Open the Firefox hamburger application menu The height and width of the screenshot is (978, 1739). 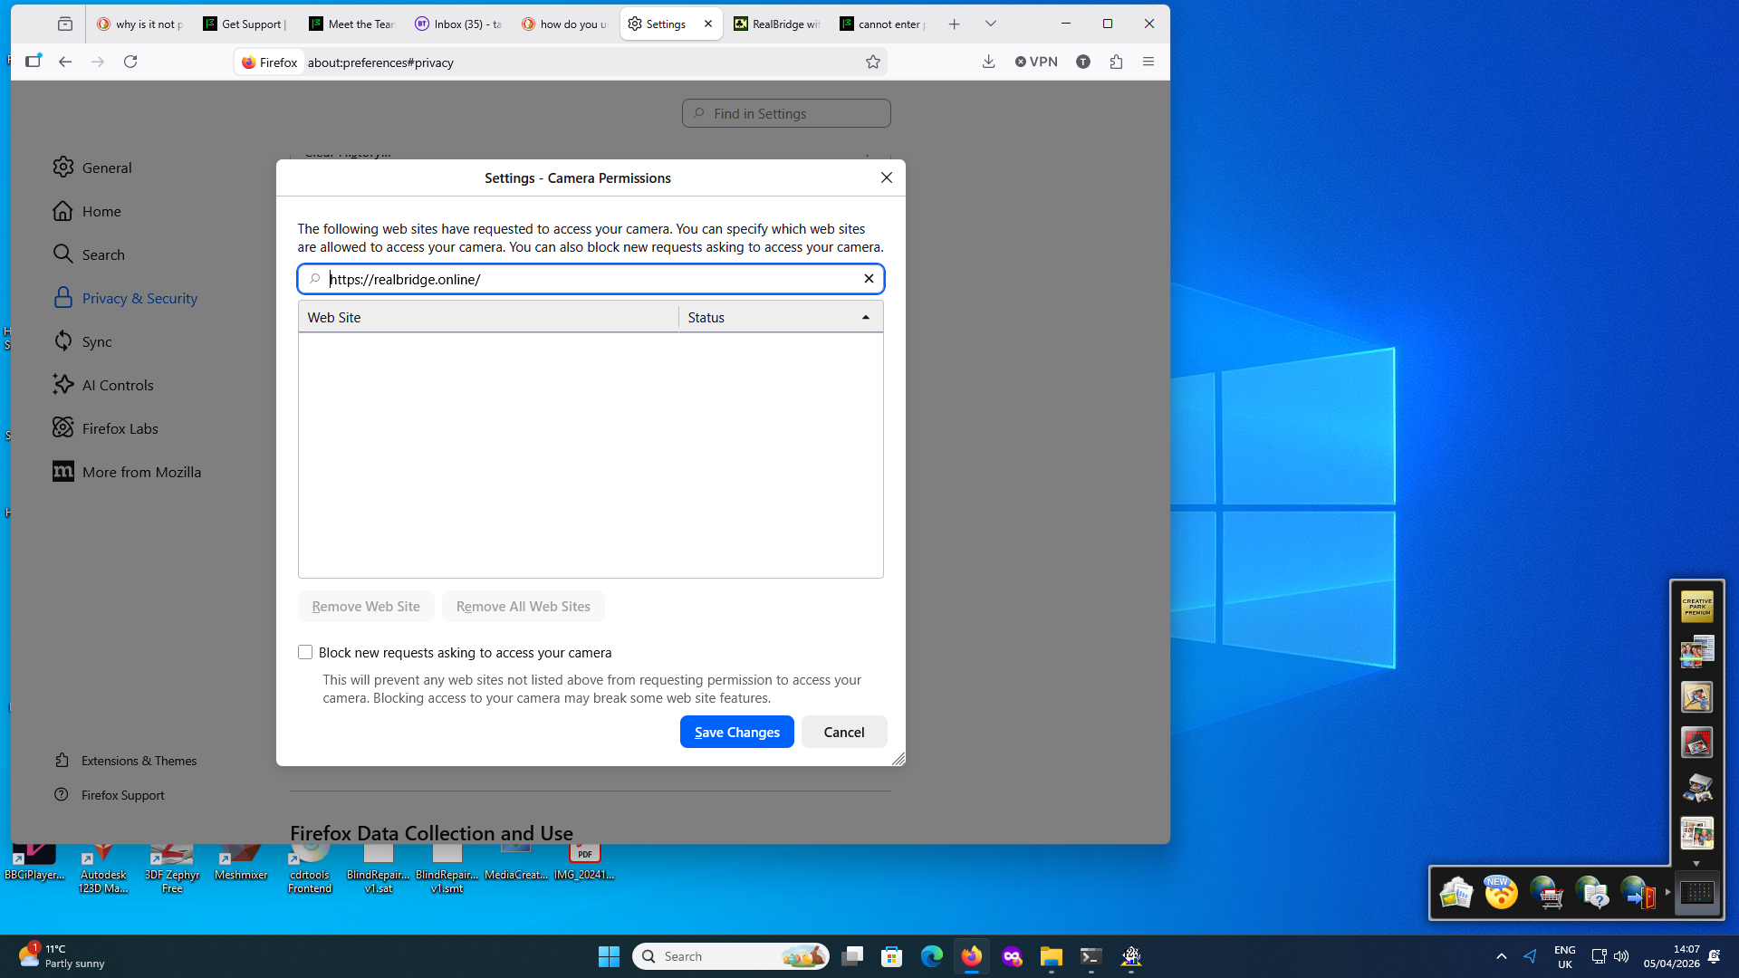pos(1148,62)
